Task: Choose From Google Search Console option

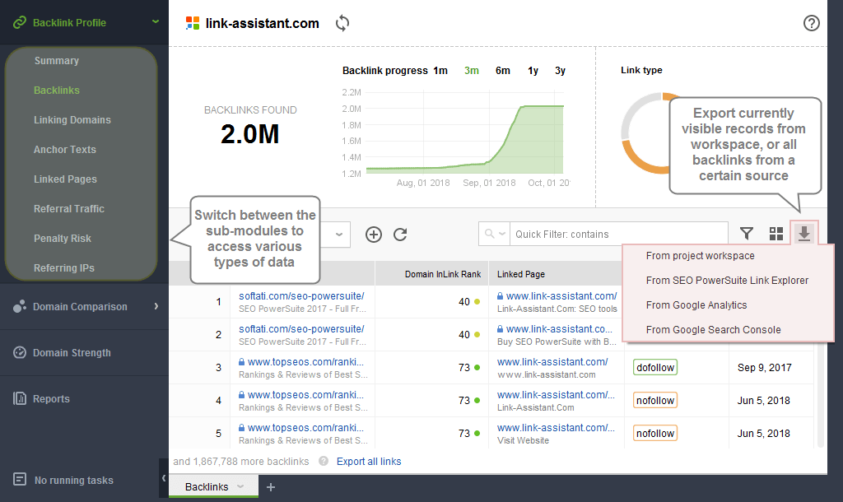Action: click(713, 330)
